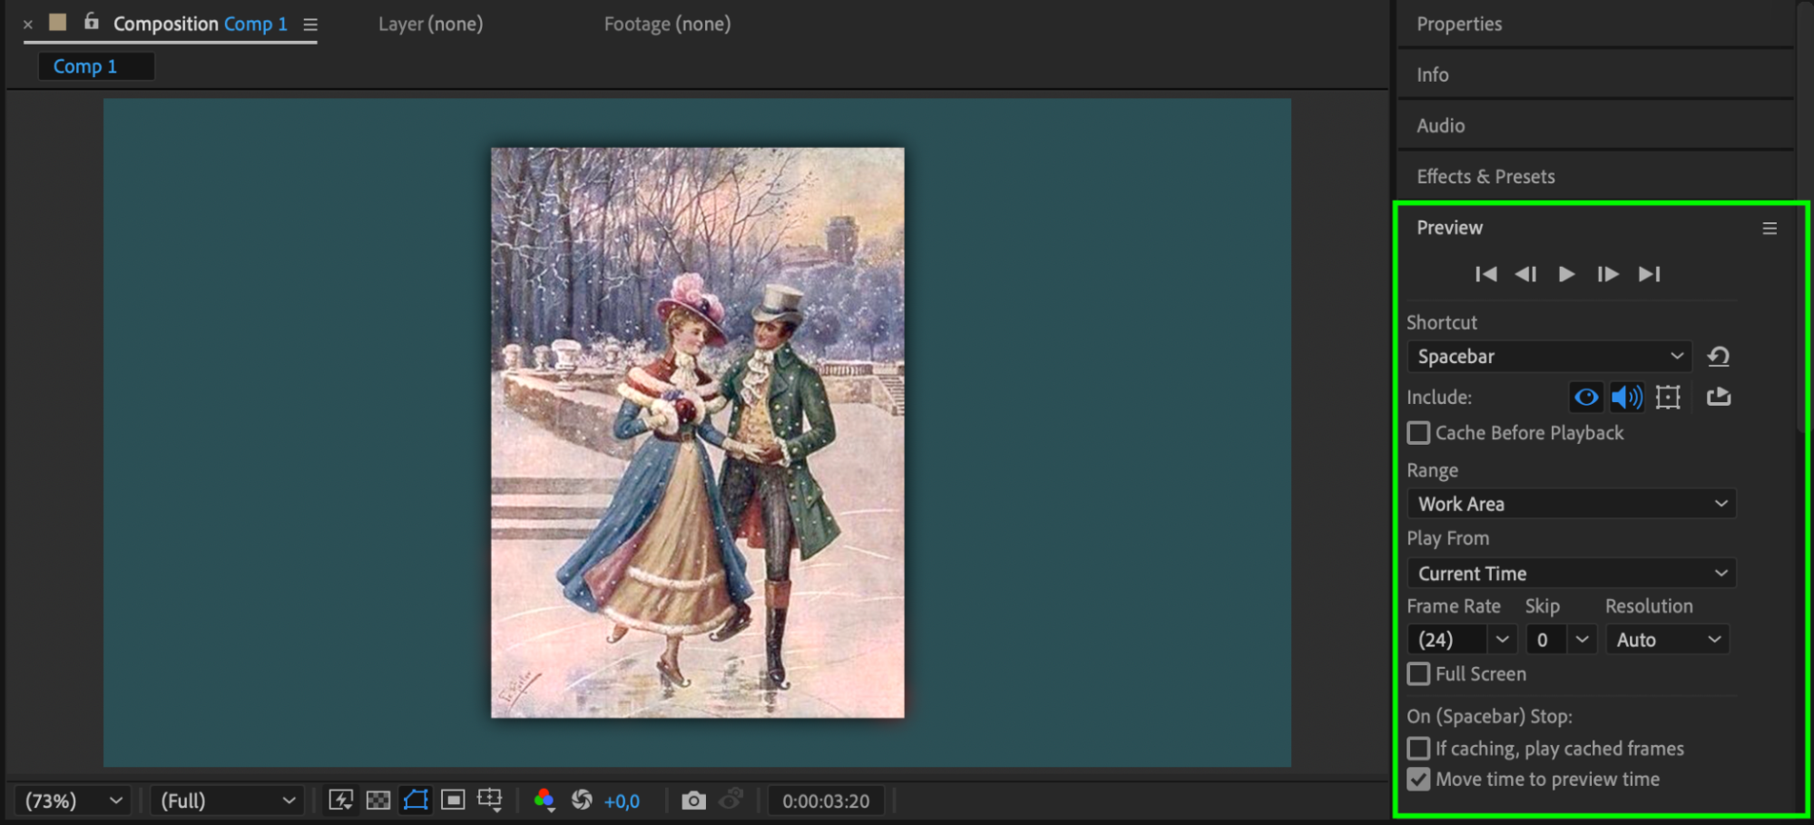
Task: Click the Show Snapshot icon
Action: tap(731, 800)
